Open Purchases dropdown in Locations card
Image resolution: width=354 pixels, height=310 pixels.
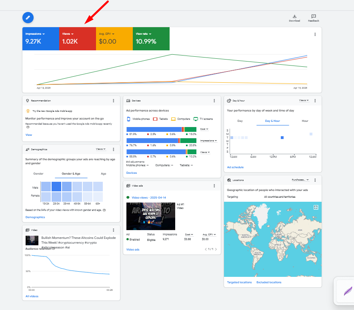[300, 180]
